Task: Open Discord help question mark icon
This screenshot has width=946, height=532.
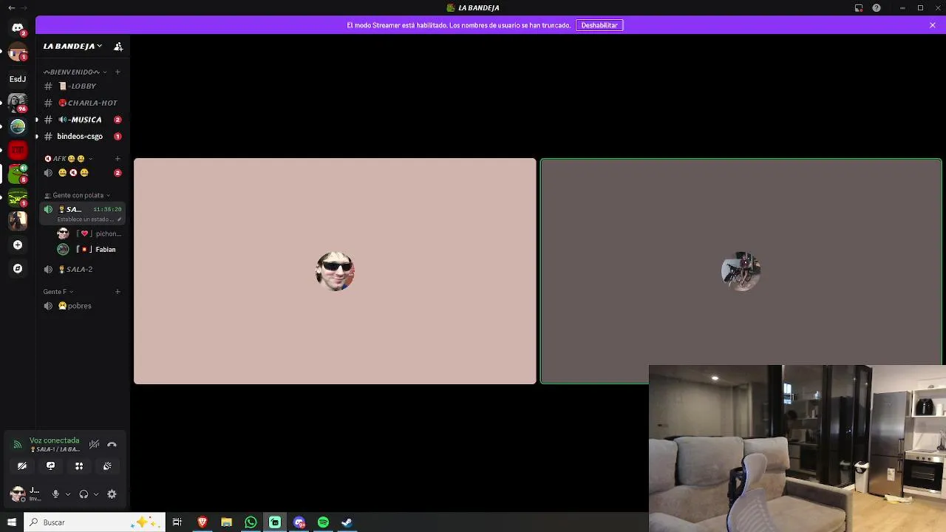Action: tap(877, 8)
